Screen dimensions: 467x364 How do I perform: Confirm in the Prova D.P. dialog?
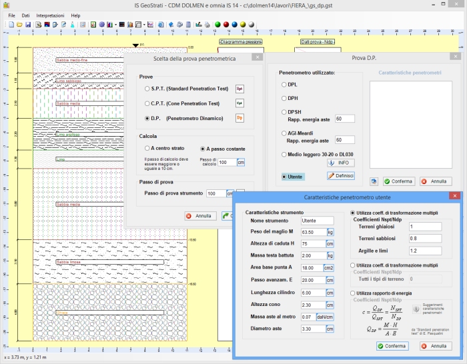pos(399,181)
